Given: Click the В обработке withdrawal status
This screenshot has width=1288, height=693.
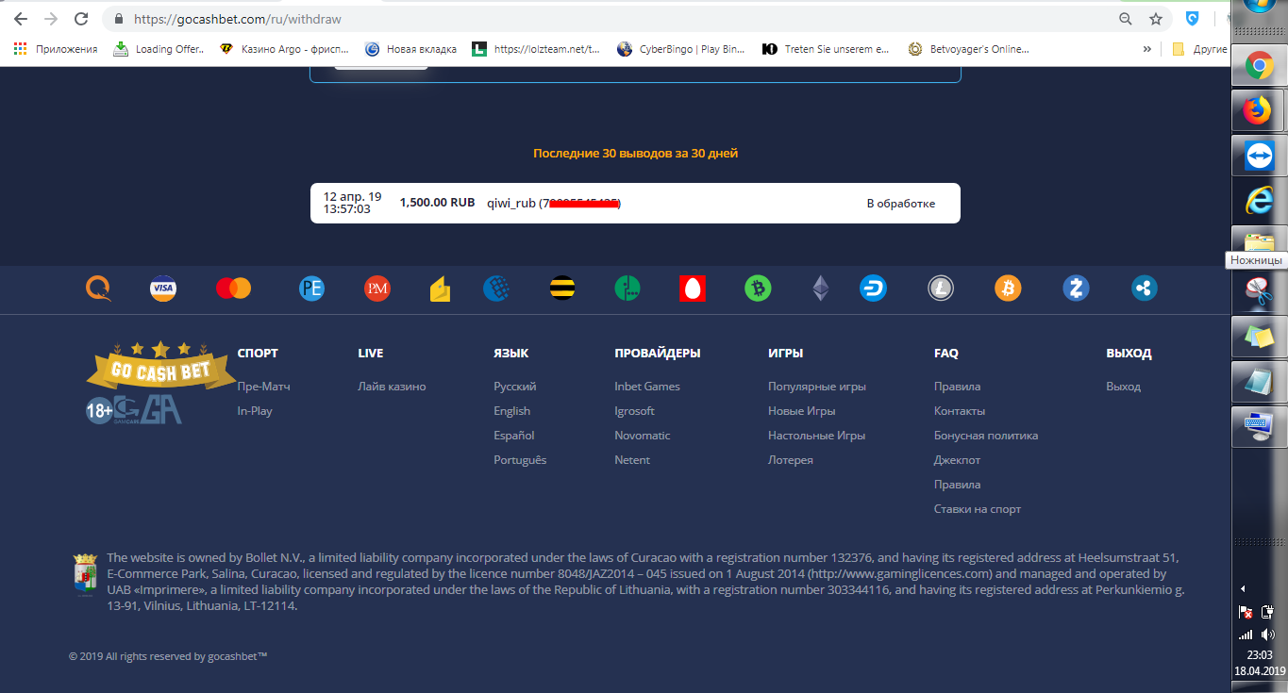Looking at the screenshot, I should tap(901, 204).
